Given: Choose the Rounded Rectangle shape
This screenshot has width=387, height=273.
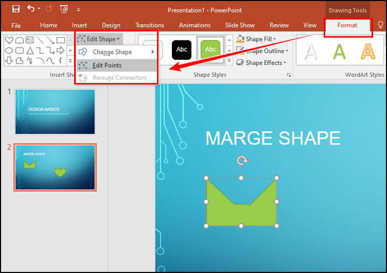Looking at the screenshot, I should (x=19, y=50).
